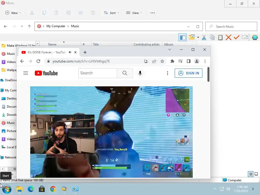Click the Cut icon in Explorer command bar
The height and width of the screenshot is (195, 260).
32,13
